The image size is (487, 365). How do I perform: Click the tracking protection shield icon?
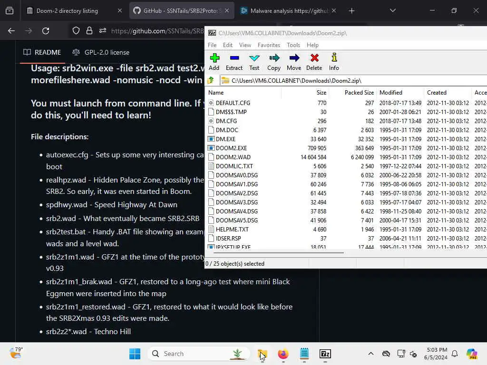click(76, 31)
